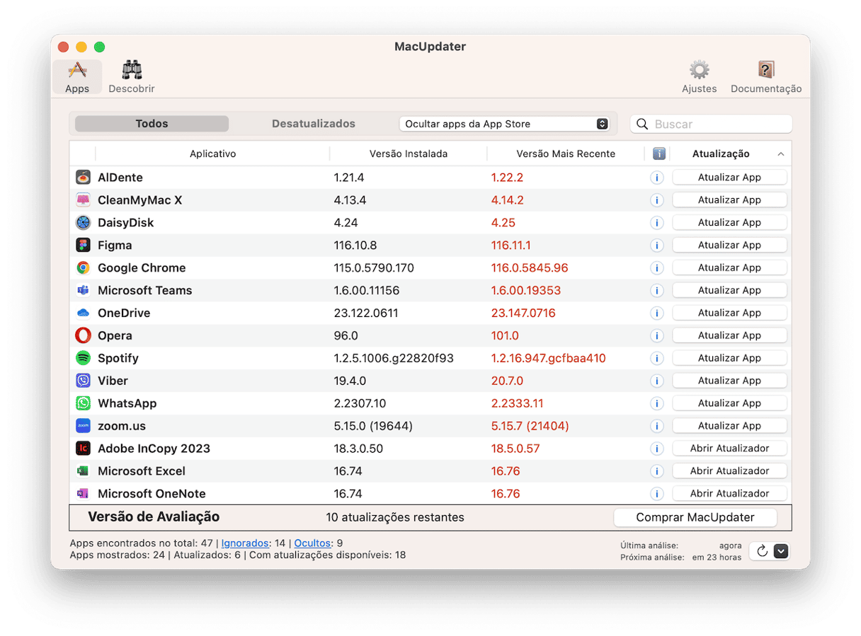The height and width of the screenshot is (636, 861).
Task: Click Atualizar App for Figma
Action: click(729, 245)
